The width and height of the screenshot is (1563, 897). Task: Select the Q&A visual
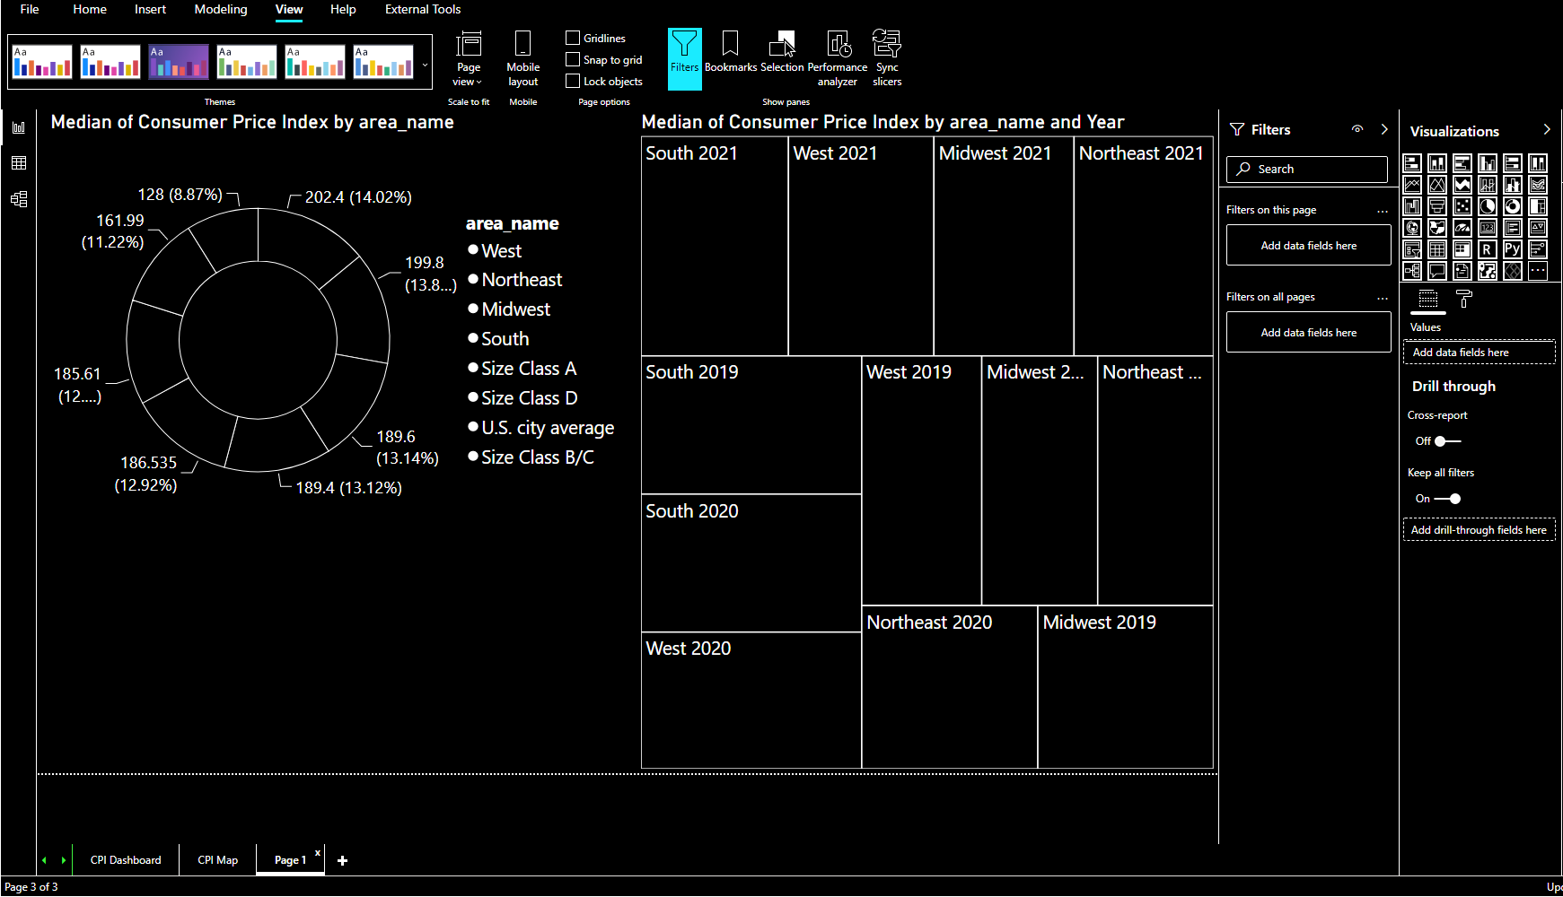(x=1437, y=271)
